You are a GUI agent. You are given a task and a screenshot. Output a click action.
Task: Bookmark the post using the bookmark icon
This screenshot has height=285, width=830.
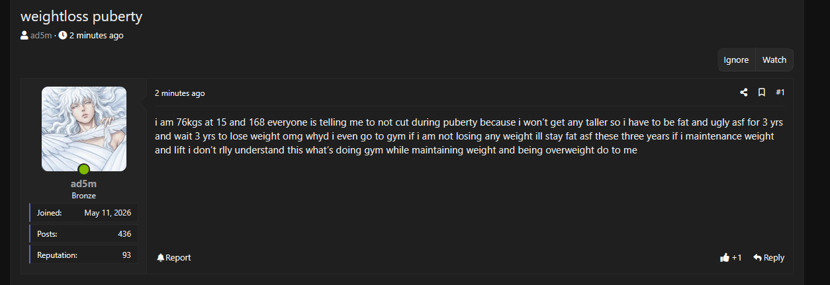tap(762, 93)
